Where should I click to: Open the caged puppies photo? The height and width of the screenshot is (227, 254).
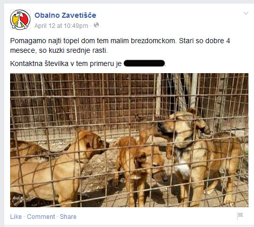coord(129,140)
